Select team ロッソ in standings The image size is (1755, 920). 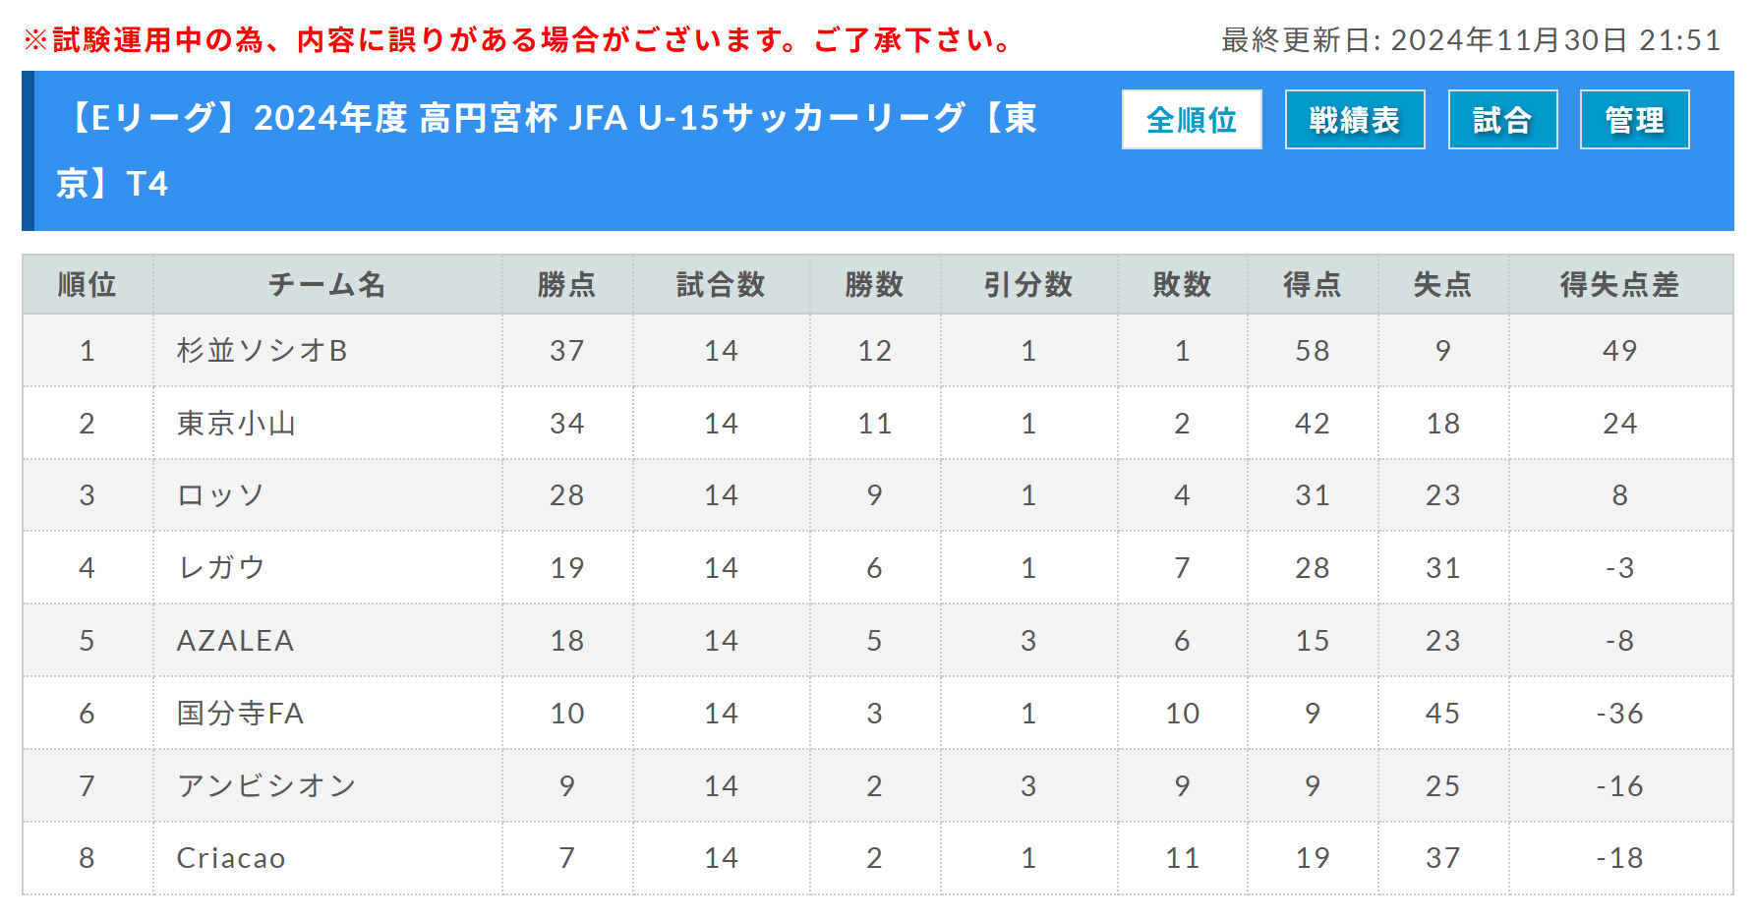click(220, 495)
